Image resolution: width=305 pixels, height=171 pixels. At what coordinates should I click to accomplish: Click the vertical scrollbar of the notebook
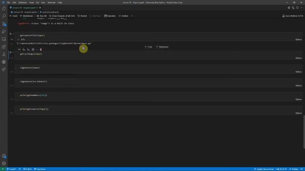pyautogui.click(x=304, y=132)
